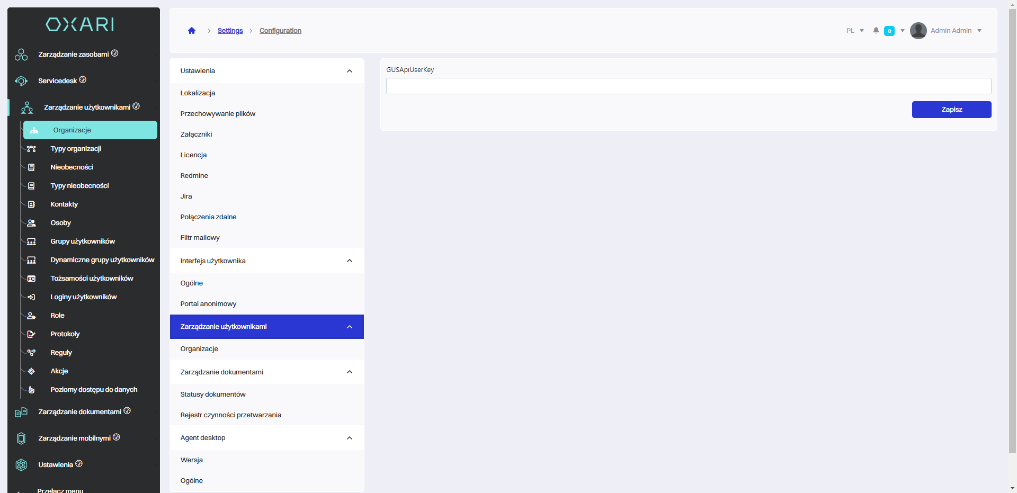Expand the Admin Admin user menu arrow

pos(979,31)
